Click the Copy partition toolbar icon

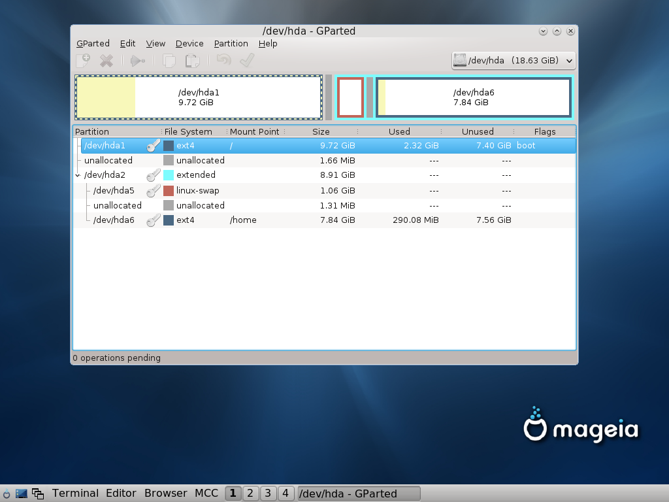[x=169, y=61]
